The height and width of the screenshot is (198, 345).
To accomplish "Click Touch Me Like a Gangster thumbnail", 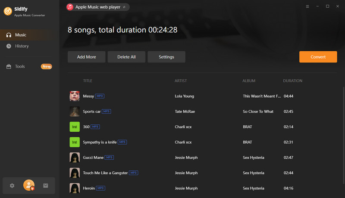I will tap(75, 173).
